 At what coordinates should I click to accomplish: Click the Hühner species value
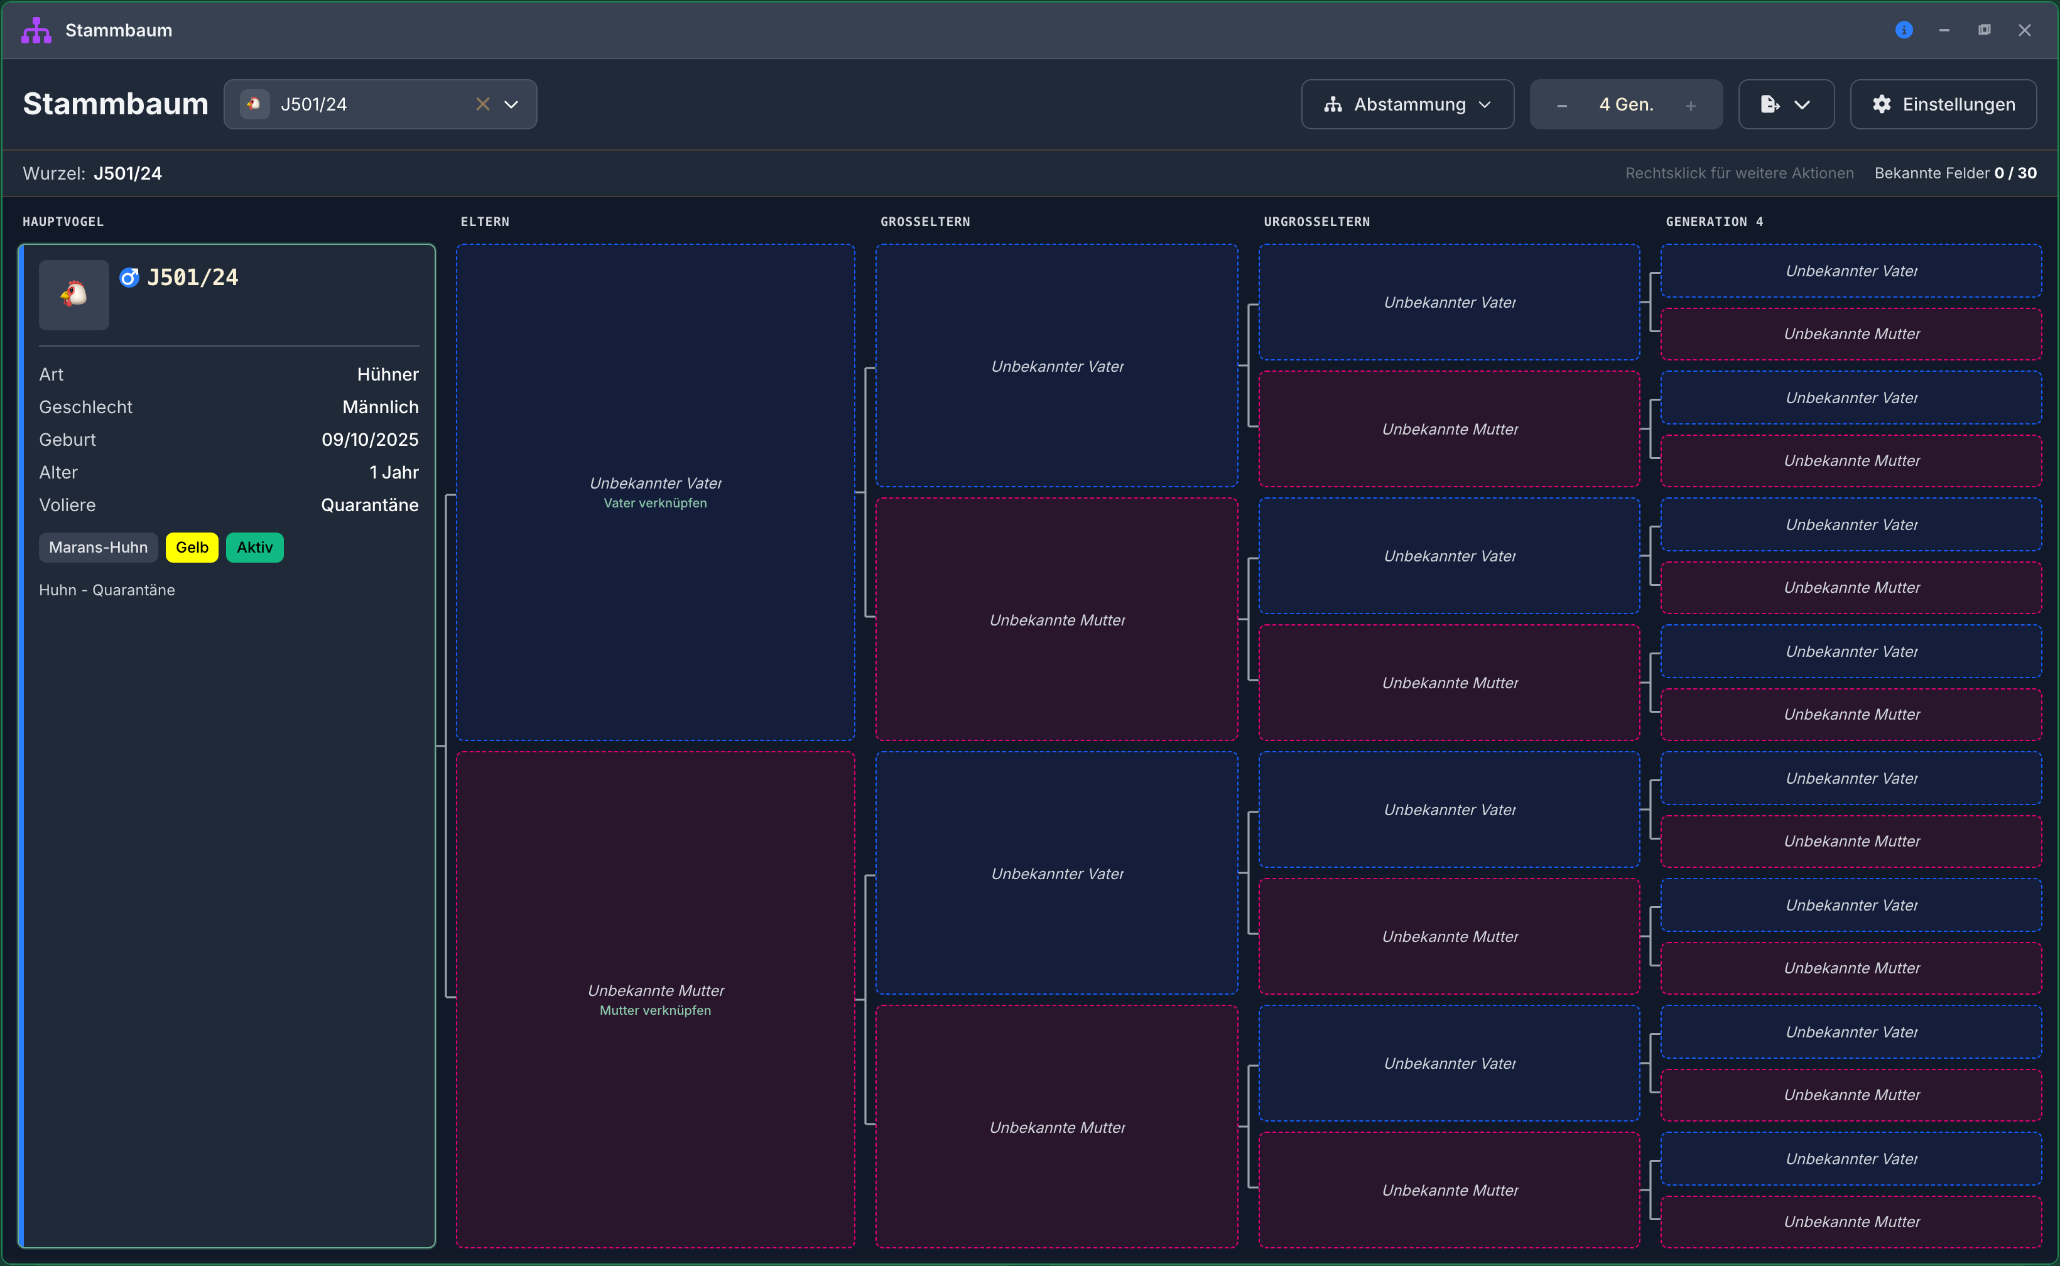[388, 374]
